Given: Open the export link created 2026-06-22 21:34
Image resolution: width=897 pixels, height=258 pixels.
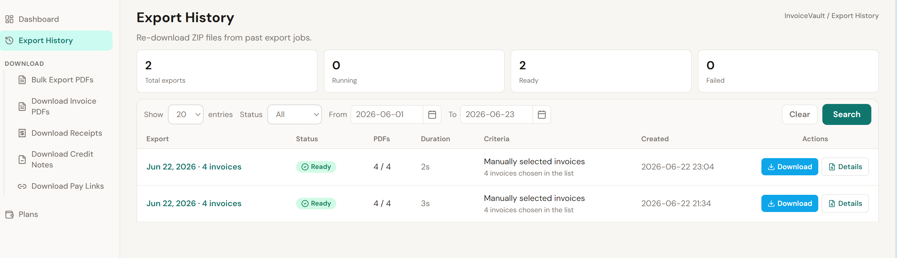Looking at the screenshot, I should 194,204.
